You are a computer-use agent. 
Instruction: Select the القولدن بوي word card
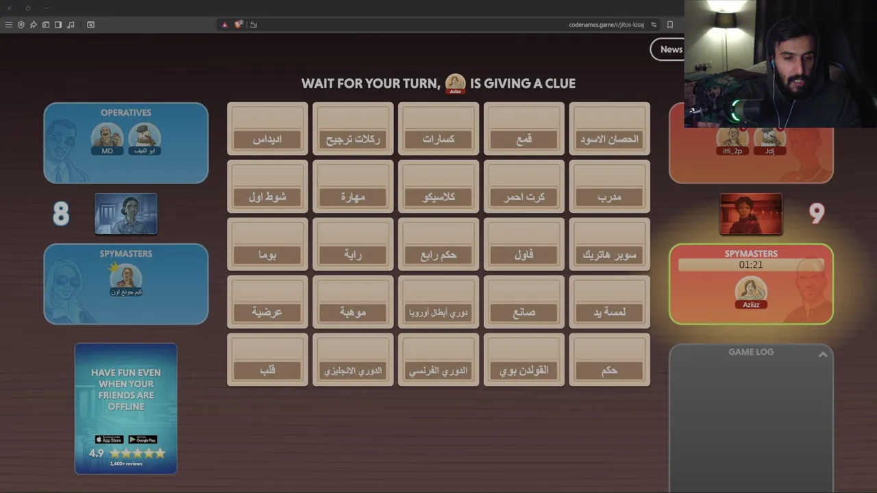[524, 360]
